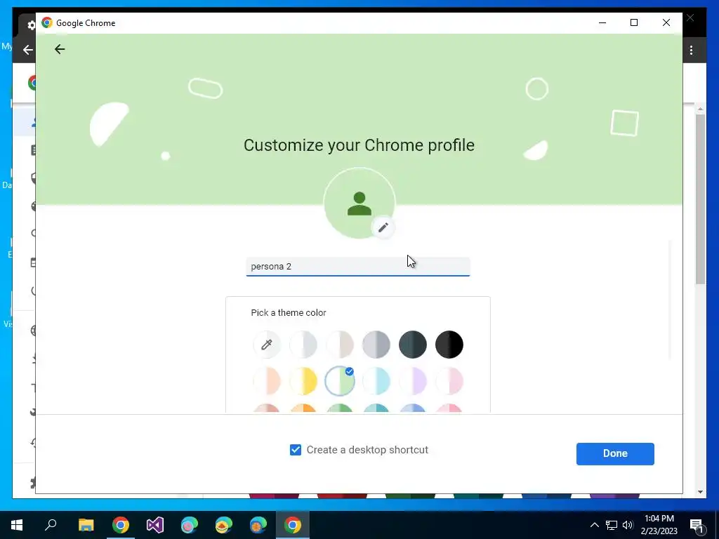
Task: Go back using the profile dialog's arrow
Action: pyautogui.click(x=60, y=49)
